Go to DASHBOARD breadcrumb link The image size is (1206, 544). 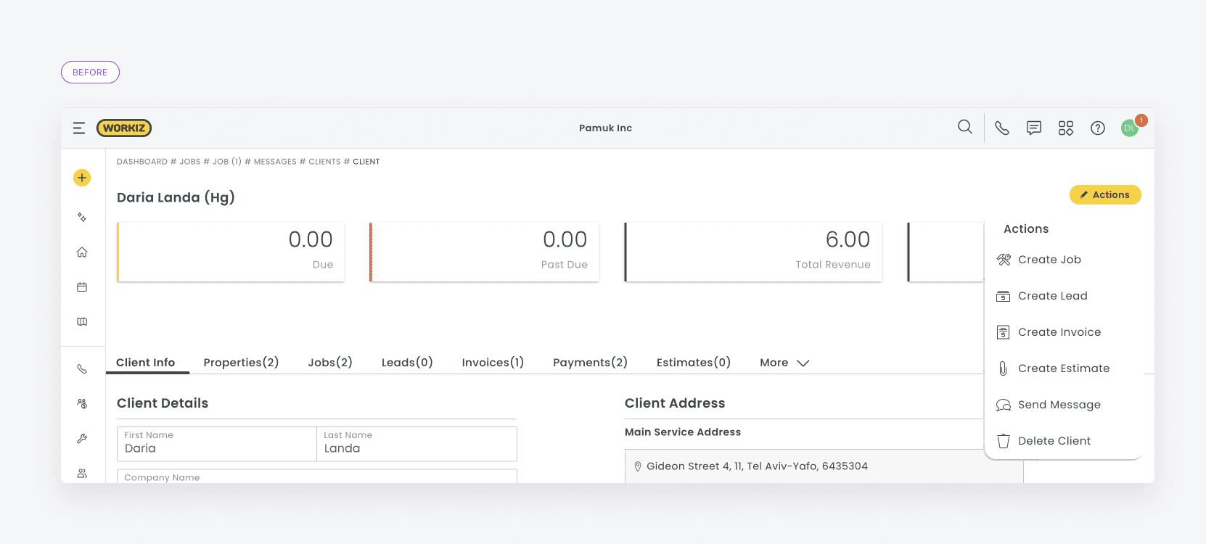point(142,162)
